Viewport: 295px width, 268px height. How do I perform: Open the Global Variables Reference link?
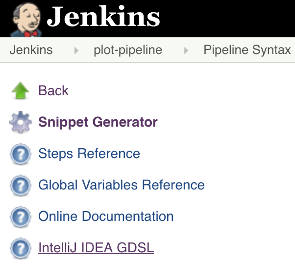click(x=122, y=185)
